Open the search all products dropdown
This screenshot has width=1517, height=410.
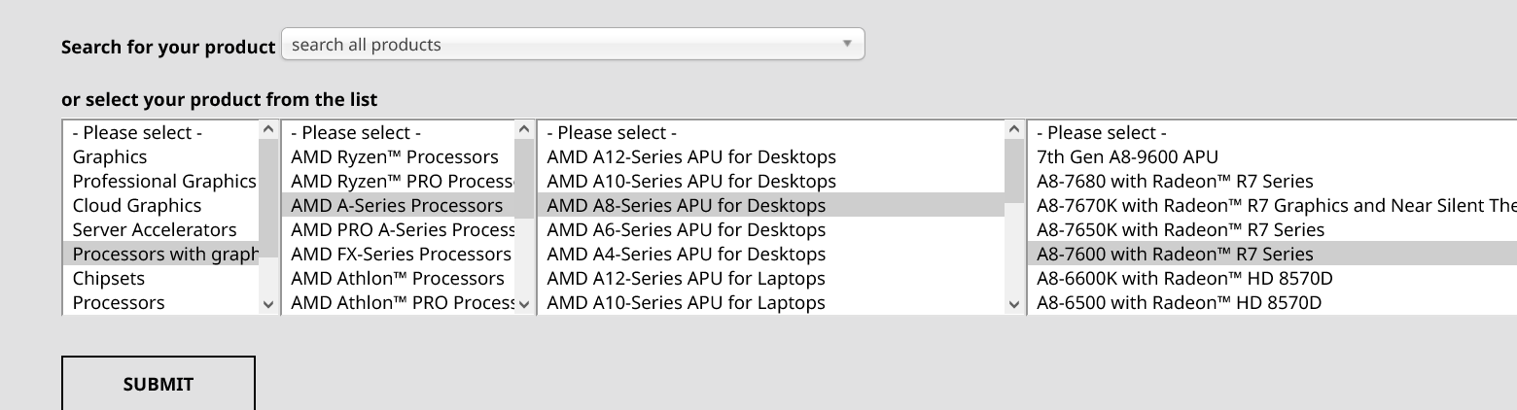(x=573, y=45)
